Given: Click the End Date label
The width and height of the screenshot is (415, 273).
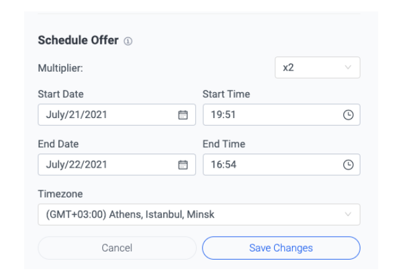Looking at the screenshot, I should pyautogui.click(x=58, y=144).
